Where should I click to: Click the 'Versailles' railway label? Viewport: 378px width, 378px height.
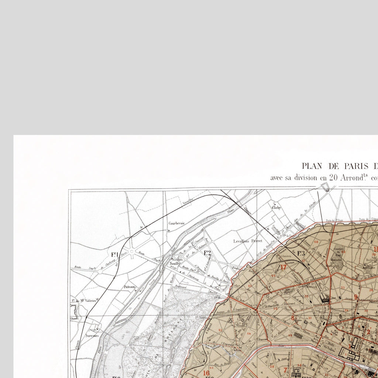(188, 201)
